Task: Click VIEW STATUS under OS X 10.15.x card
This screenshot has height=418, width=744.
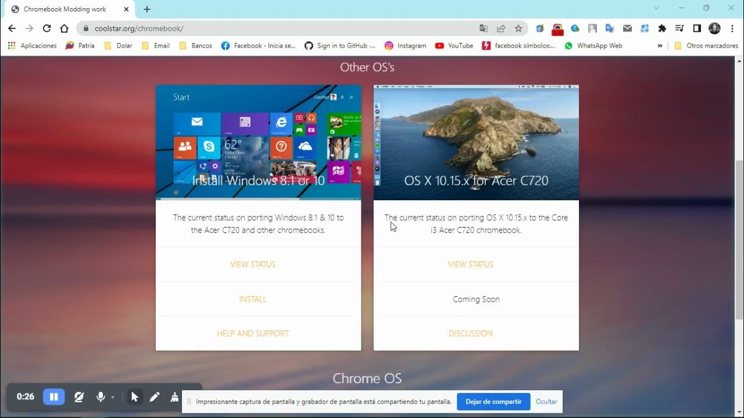Action: click(471, 264)
